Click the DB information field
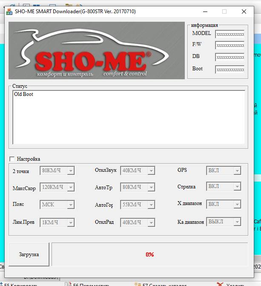This screenshot has width=261, height=286. pyautogui.click(x=230, y=57)
